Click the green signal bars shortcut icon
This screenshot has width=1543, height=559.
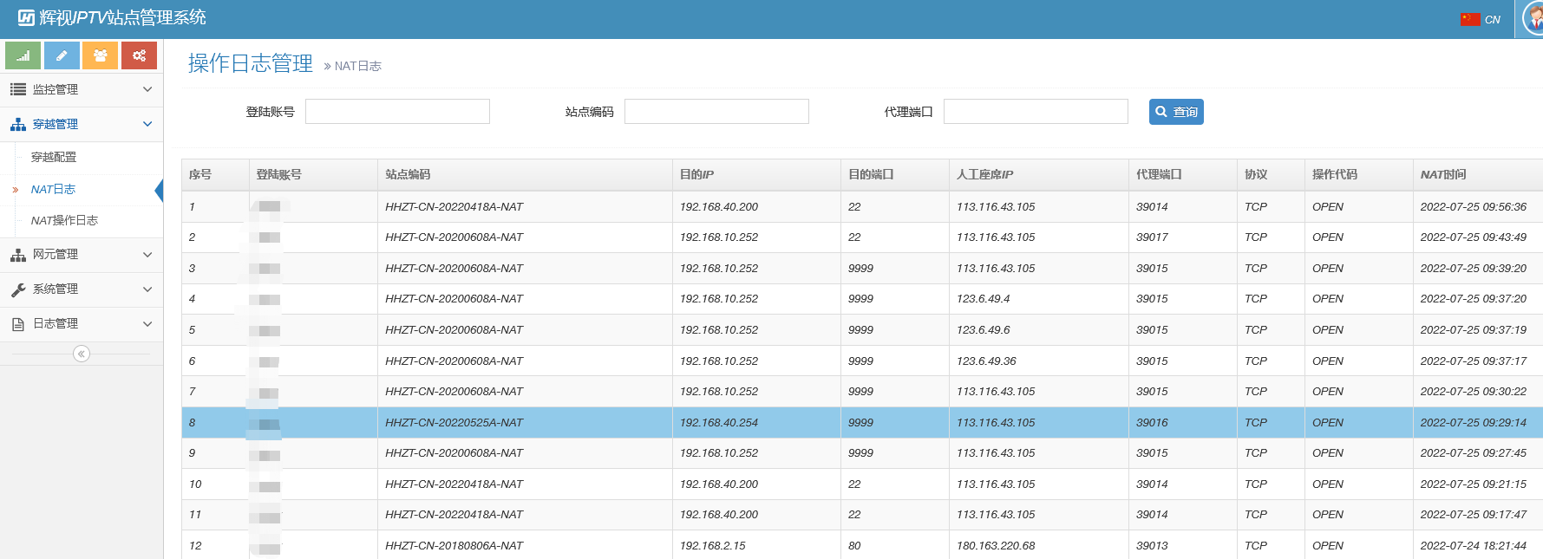23,55
